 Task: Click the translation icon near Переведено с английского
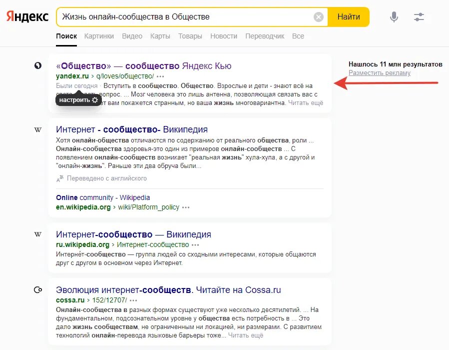click(60, 178)
